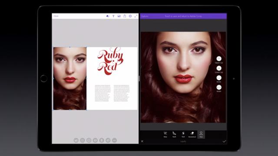Screen dimensions: 278x156
Task: Select the Upper Lip face control
Action: pyautogui.click(x=219, y=59)
